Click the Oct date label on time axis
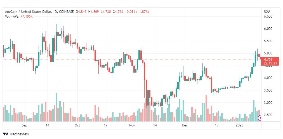Image resolution: width=283 pixels, height=139 pixels. (x=77, y=125)
